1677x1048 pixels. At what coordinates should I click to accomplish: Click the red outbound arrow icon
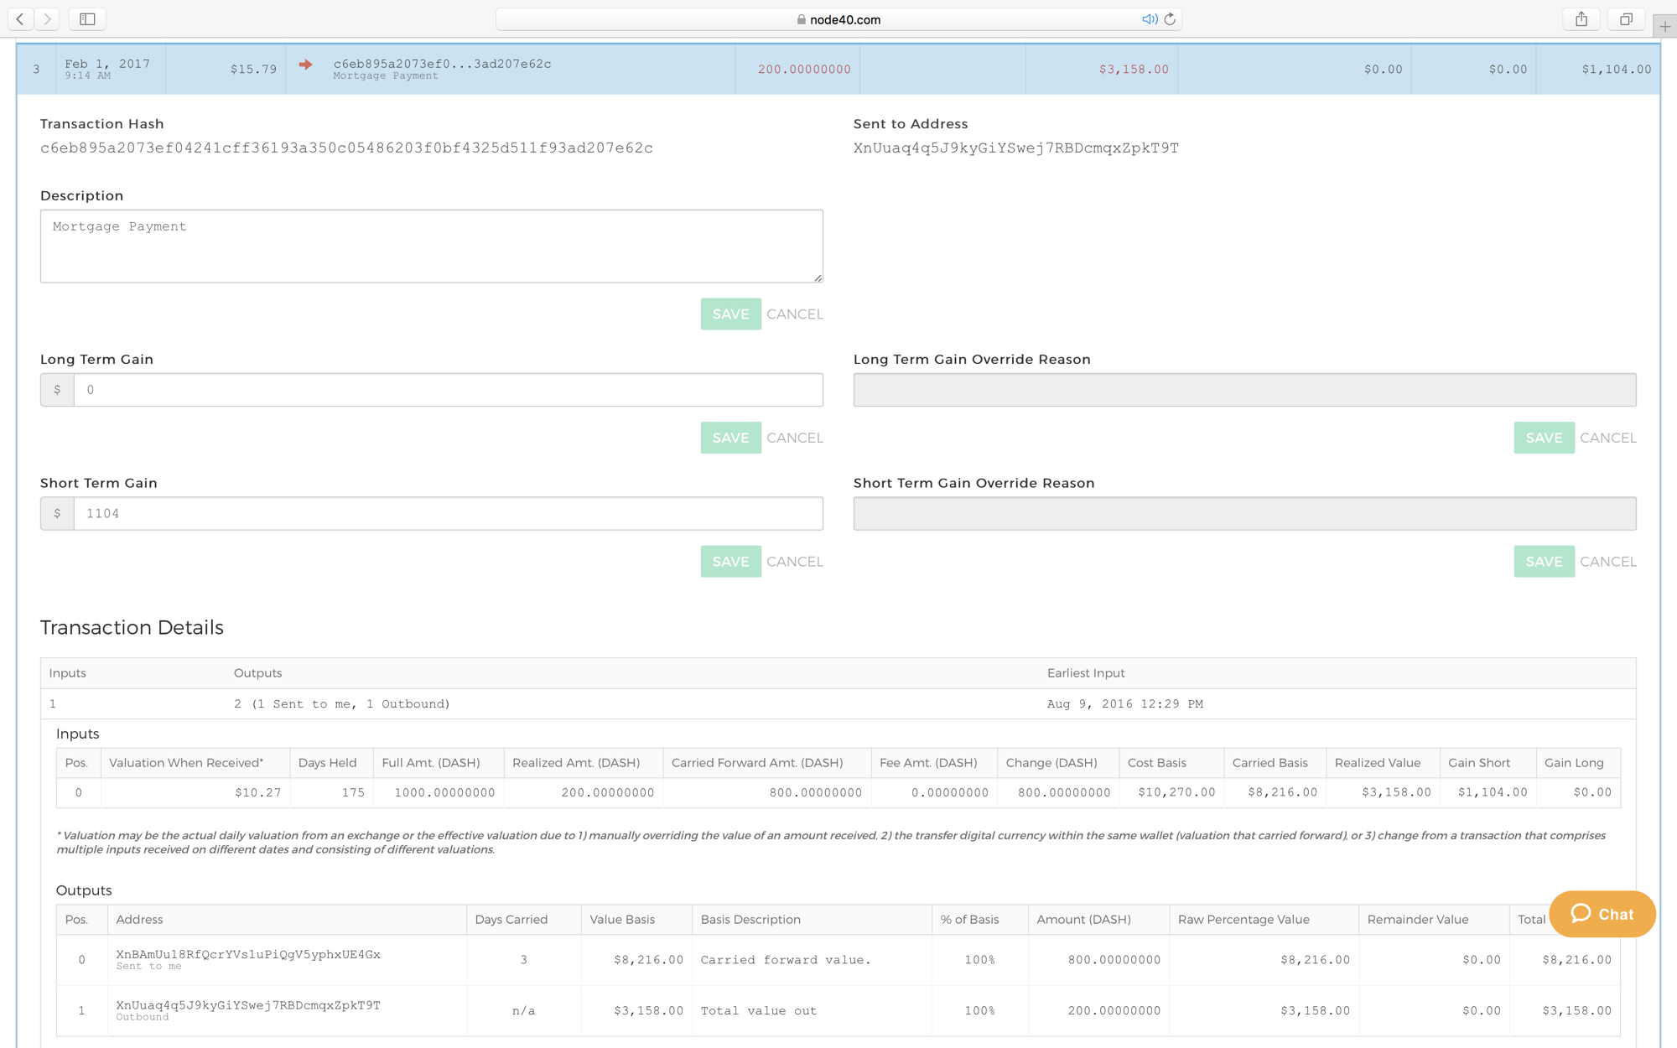coord(305,64)
